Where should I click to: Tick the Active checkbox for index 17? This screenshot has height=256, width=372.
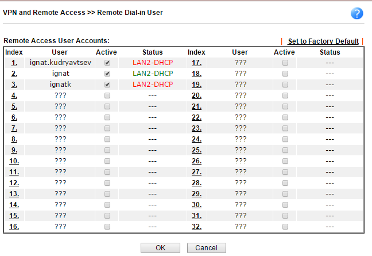(x=285, y=63)
